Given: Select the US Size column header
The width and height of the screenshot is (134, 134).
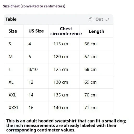Looking at the screenshot, I should [x=36, y=31].
